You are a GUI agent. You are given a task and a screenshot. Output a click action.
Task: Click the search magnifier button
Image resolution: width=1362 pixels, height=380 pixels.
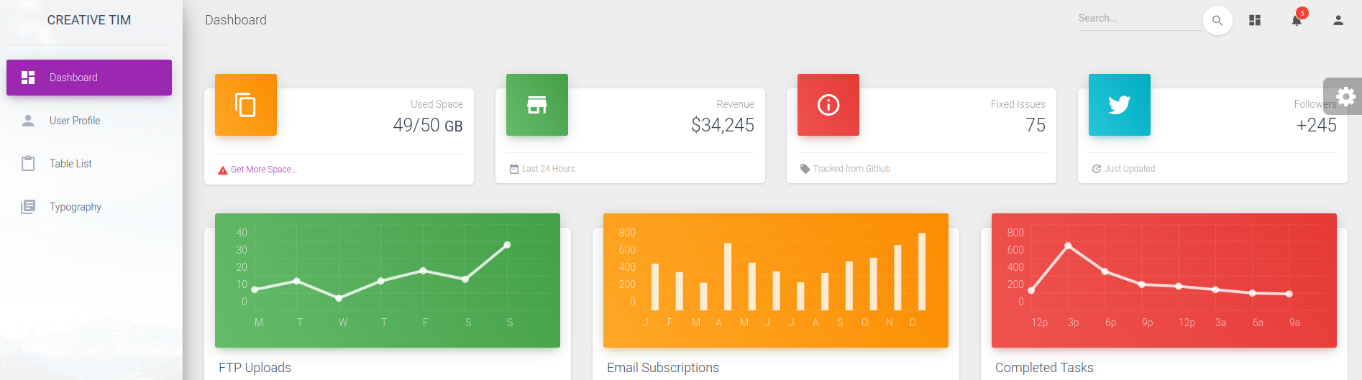[x=1217, y=20]
